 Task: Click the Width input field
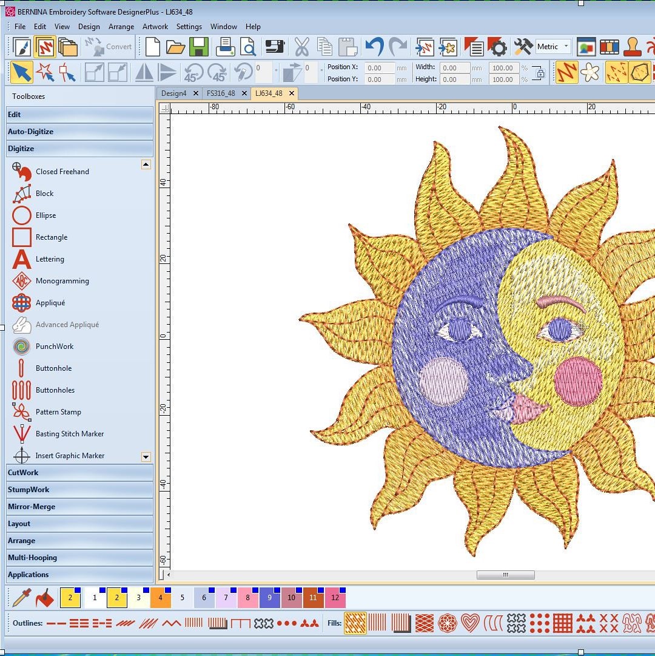[454, 68]
